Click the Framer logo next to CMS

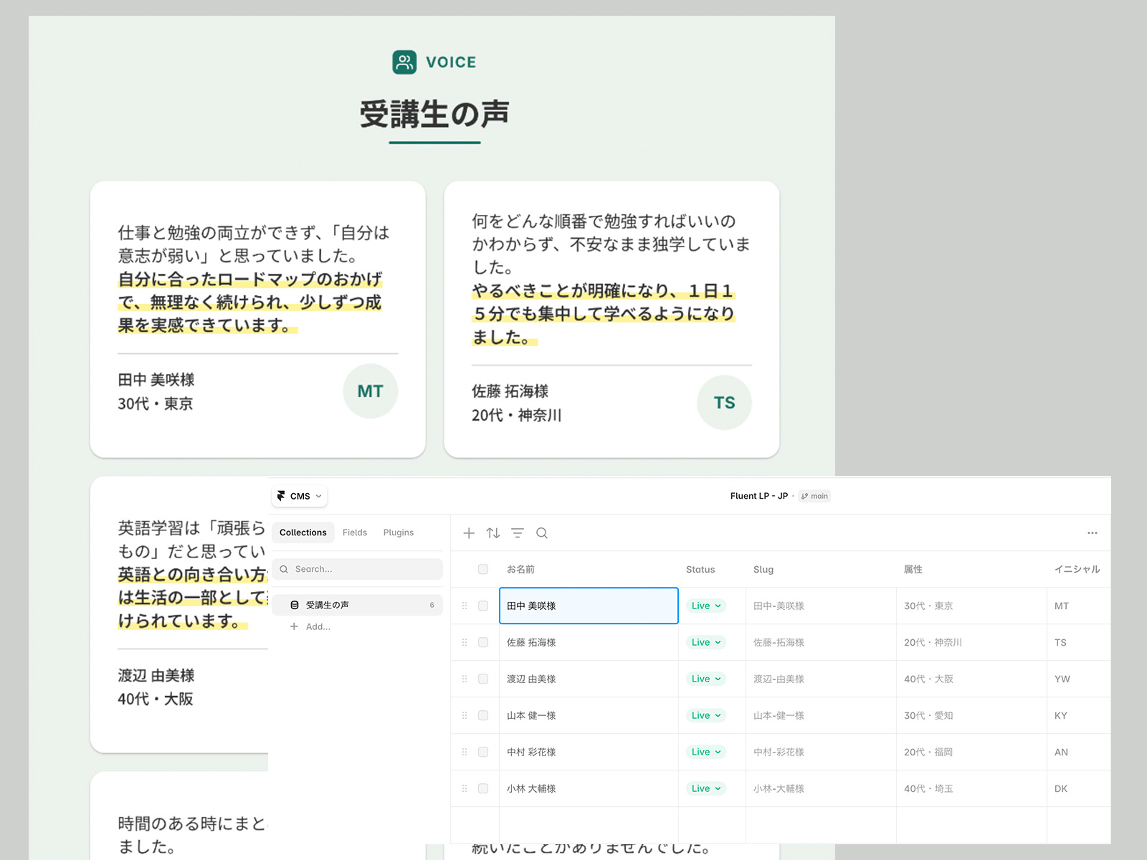(x=282, y=496)
